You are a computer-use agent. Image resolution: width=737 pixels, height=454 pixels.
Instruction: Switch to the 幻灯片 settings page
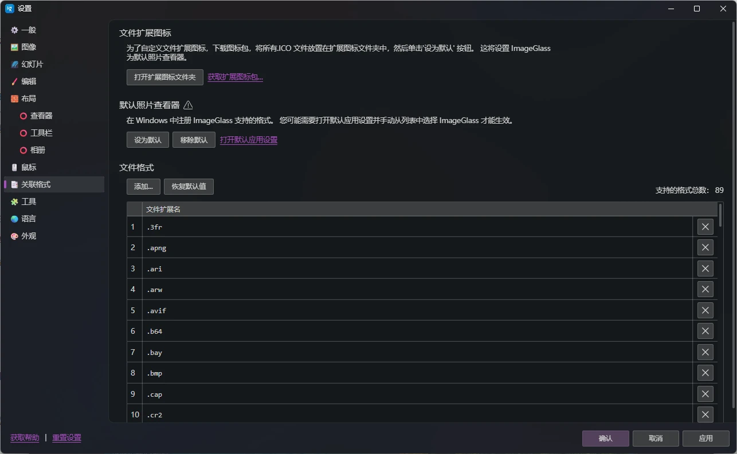(x=54, y=64)
